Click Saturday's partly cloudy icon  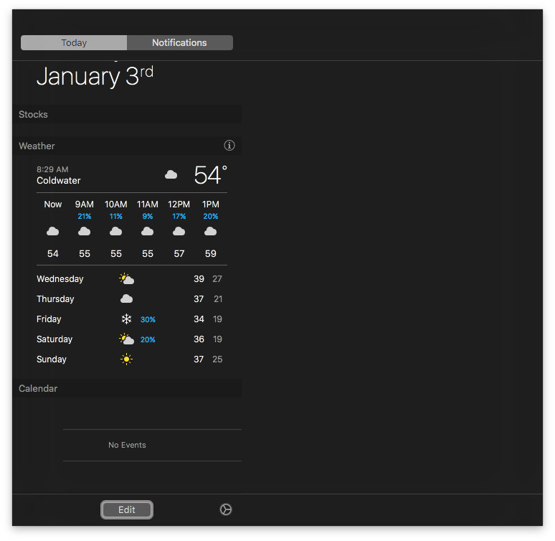coord(126,339)
